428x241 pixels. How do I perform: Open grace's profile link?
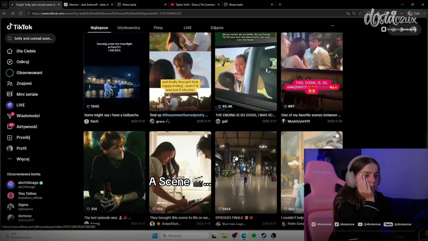pyautogui.click(x=163, y=122)
